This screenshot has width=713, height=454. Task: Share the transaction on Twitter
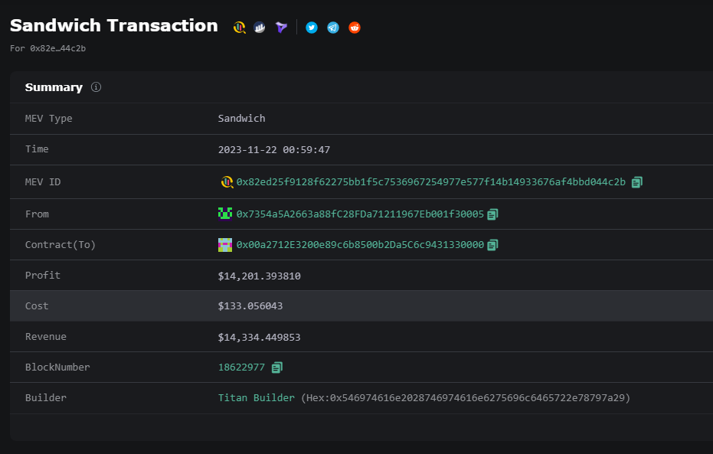point(312,28)
